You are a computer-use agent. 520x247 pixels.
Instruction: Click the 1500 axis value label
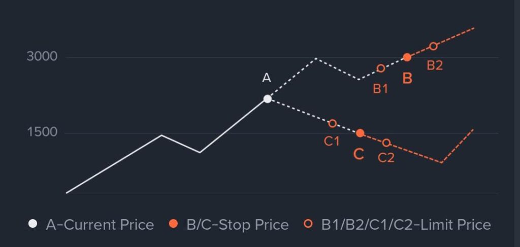tap(42, 132)
